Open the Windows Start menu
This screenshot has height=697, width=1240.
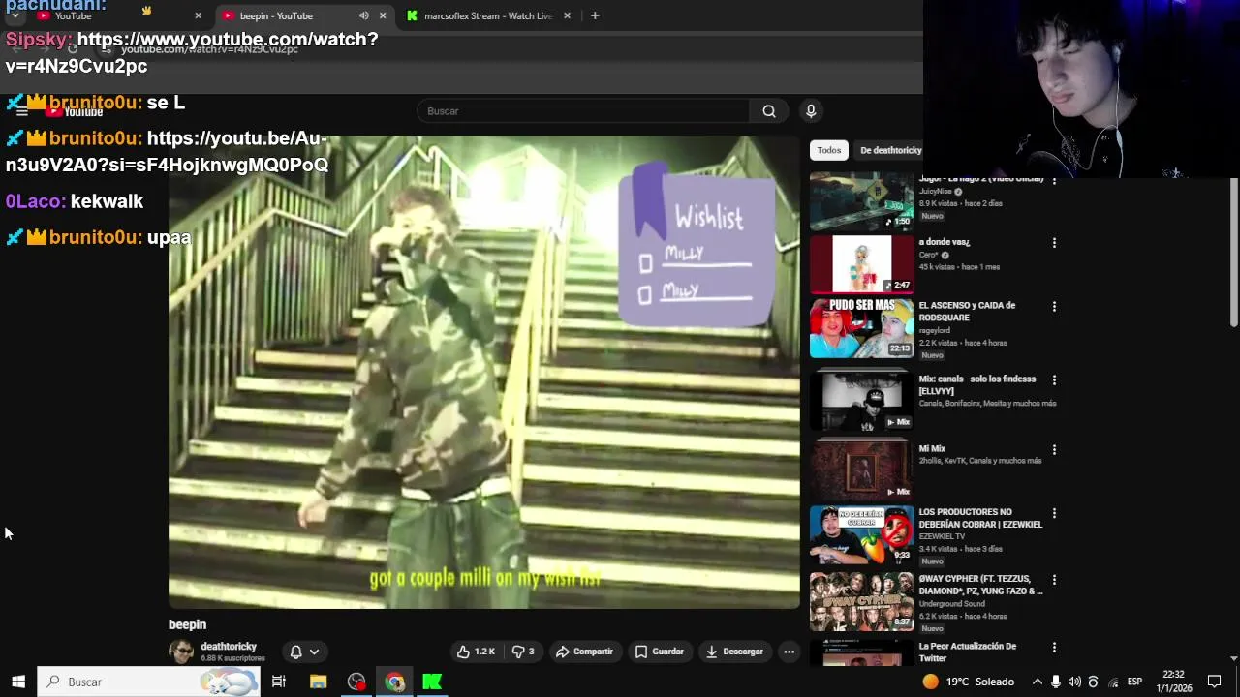coord(17,682)
